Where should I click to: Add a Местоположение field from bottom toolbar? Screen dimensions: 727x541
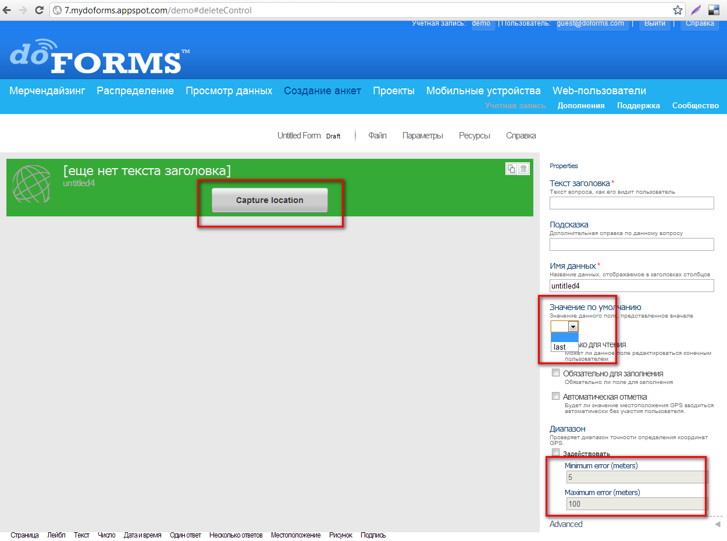pos(295,535)
